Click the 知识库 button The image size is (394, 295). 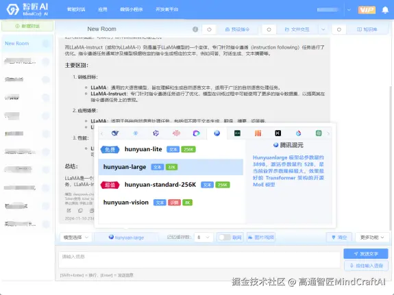coord(367,29)
